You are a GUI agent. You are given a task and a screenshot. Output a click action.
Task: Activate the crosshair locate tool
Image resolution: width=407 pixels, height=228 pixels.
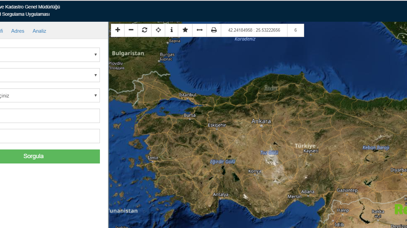coord(158,30)
